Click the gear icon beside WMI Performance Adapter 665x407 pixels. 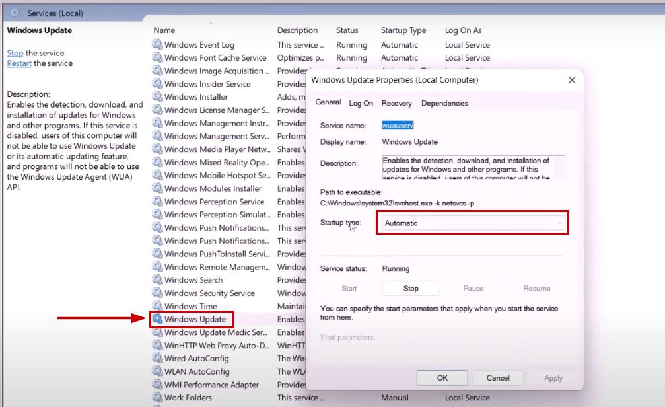point(157,384)
